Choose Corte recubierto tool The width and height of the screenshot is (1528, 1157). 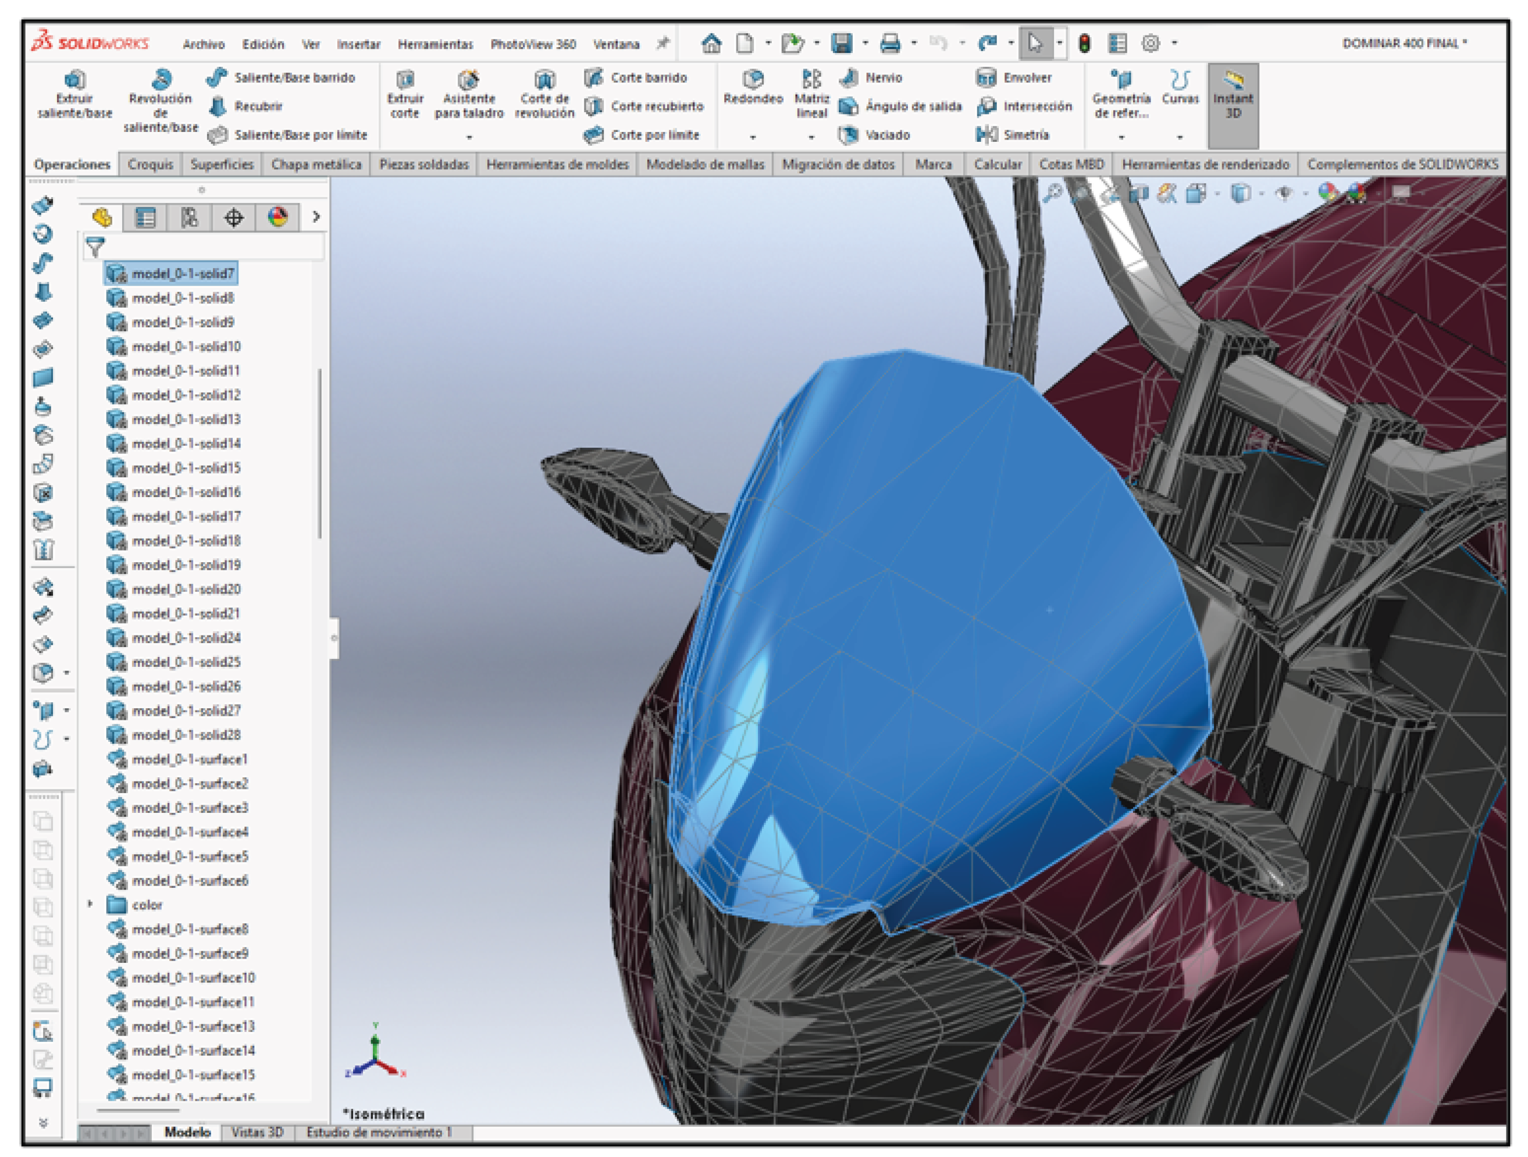[643, 106]
